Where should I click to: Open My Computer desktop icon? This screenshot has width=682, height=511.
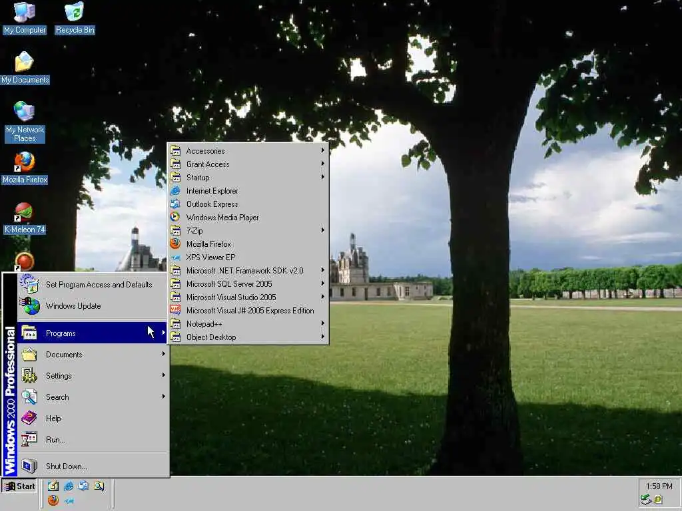point(25,18)
